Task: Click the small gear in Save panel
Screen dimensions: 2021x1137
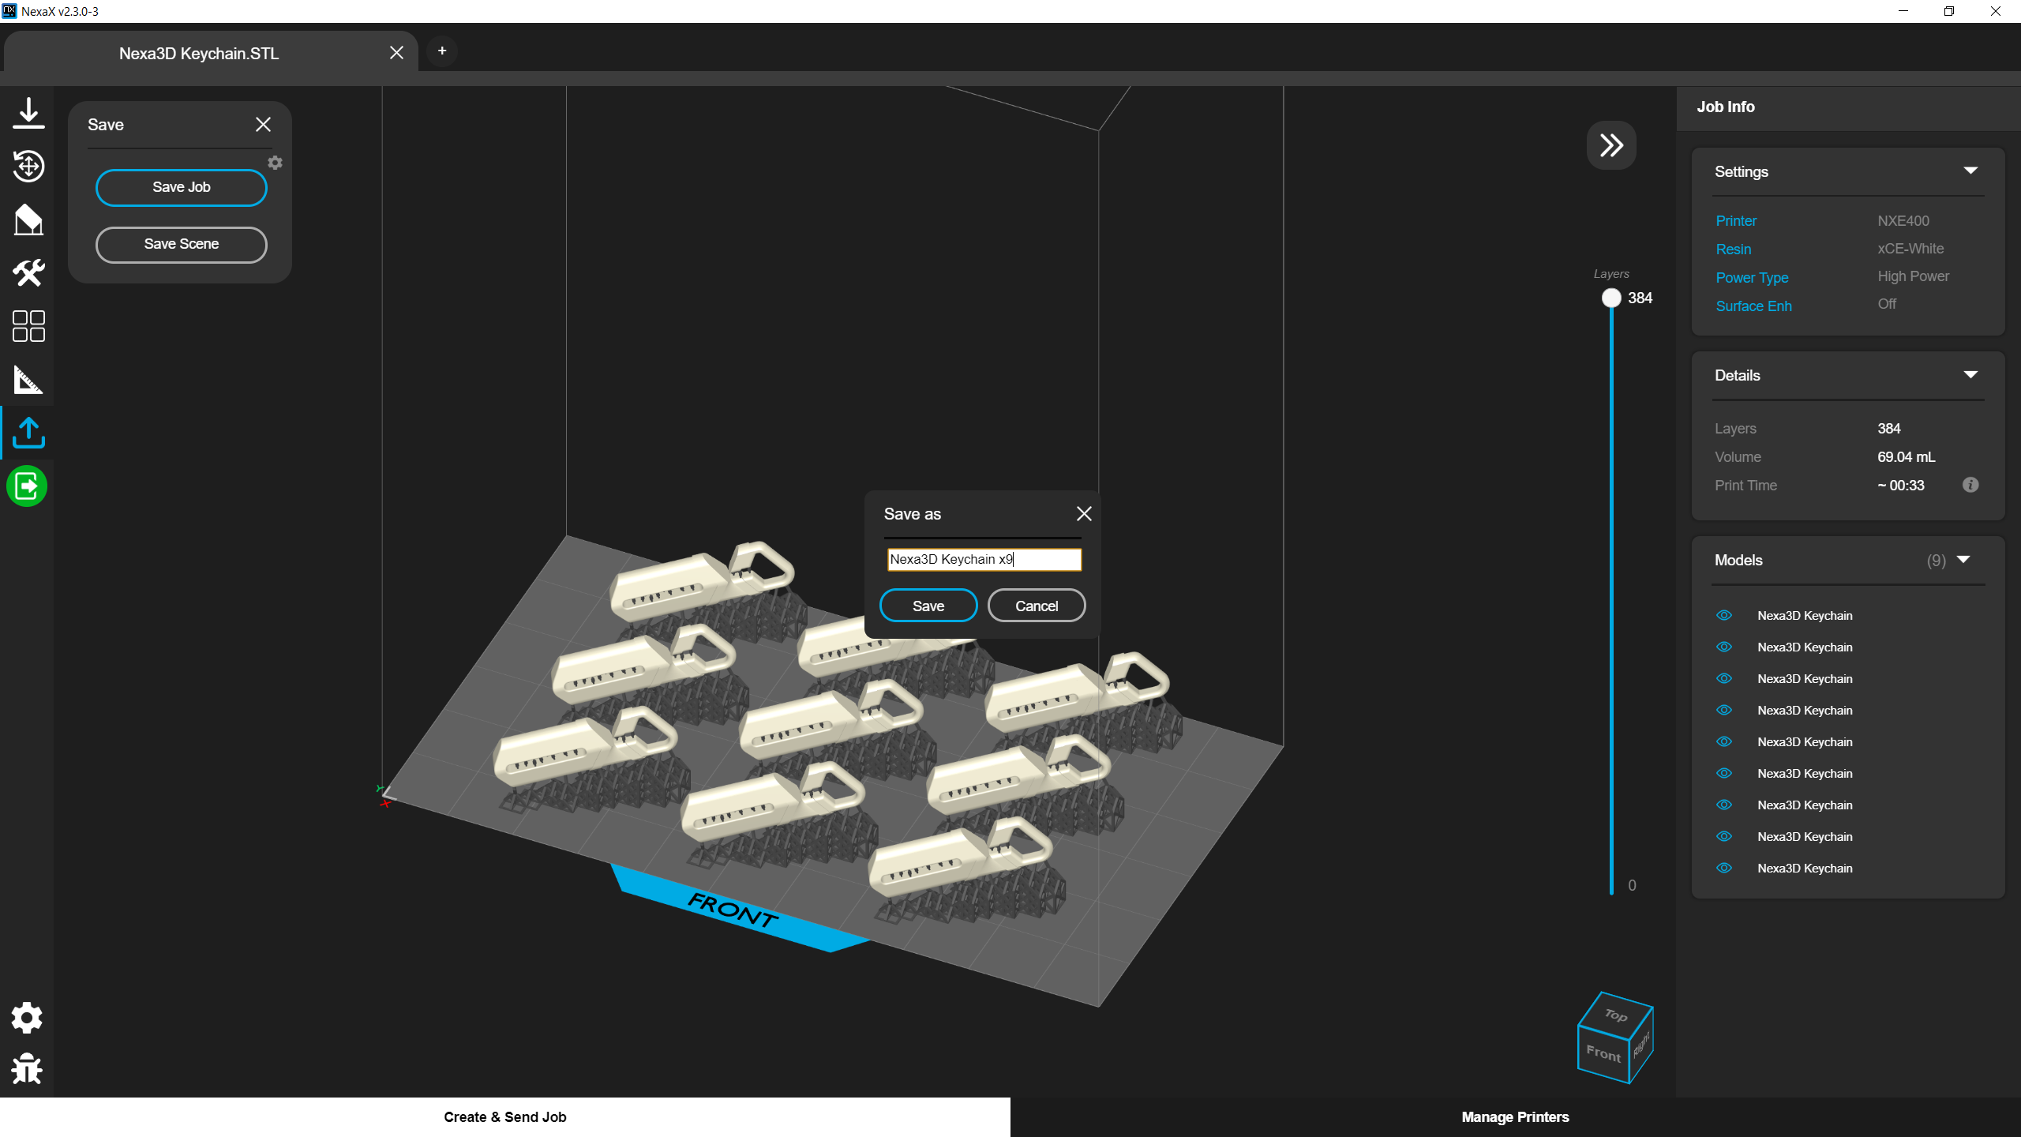Action: tap(275, 163)
